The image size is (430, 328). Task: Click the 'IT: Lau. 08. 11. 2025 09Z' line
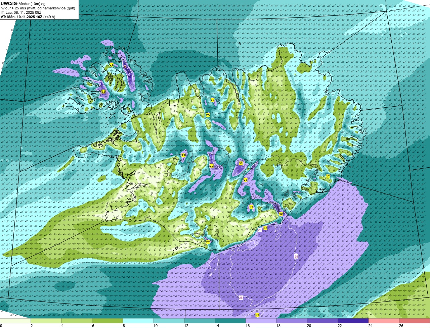tap(21, 12)
